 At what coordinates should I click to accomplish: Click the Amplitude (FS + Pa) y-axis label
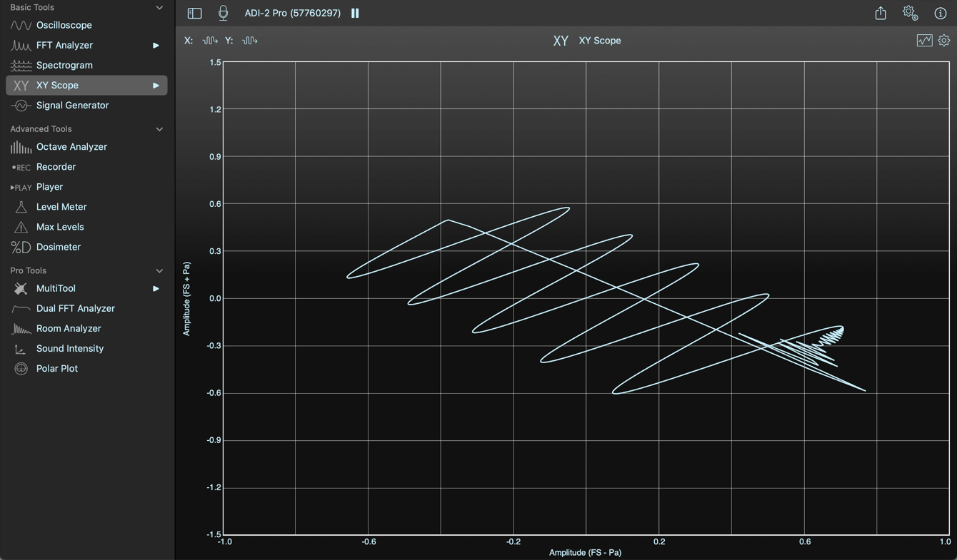(x=186, y=299)
